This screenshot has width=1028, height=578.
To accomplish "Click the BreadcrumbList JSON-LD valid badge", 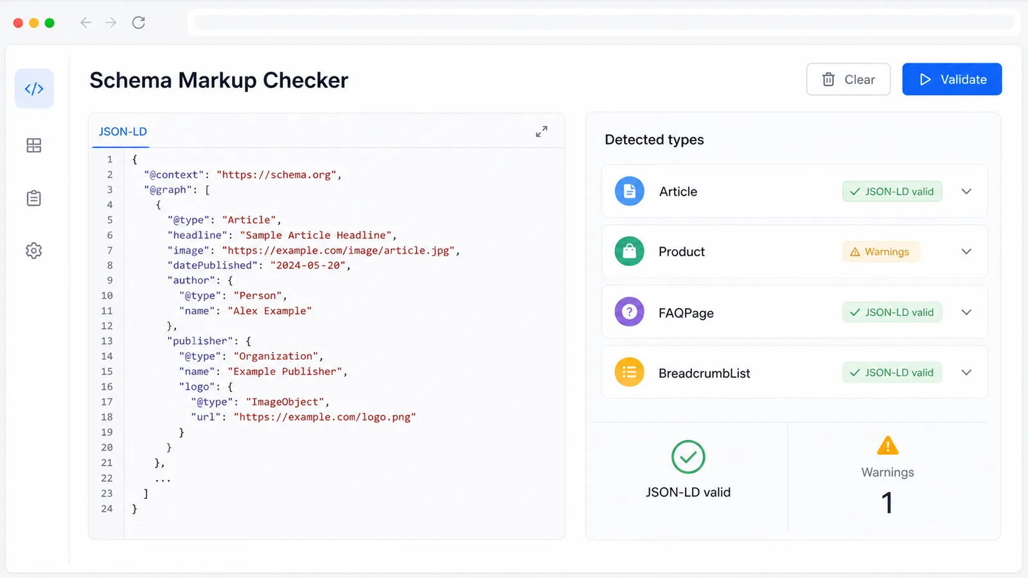I will coord(892,372).
